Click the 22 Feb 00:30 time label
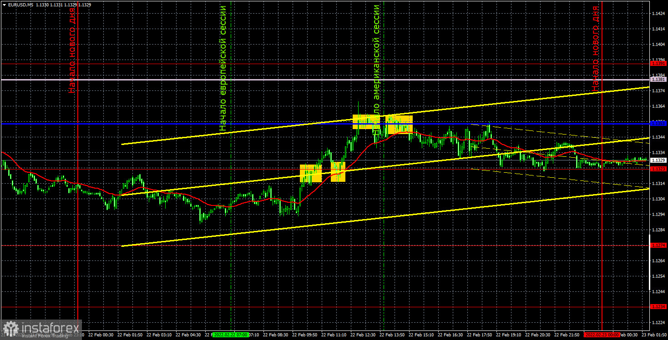The height and width of the screenshot is (340, 668). pos(101,335)
